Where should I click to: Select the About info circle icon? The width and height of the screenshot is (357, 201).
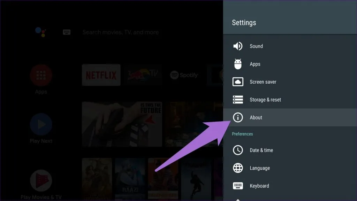click(238, 117)
